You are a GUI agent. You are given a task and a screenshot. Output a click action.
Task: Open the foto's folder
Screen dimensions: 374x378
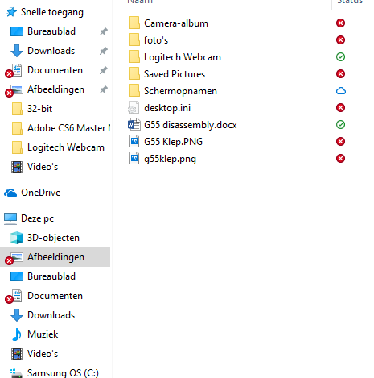click(156, 40)
